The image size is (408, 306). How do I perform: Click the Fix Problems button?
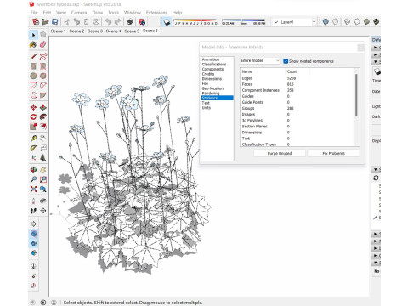coord(333,153)
